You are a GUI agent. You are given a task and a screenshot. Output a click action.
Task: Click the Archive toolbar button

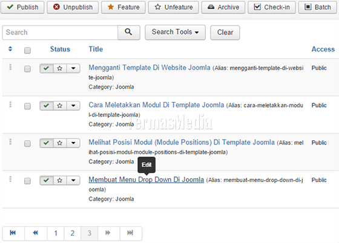tap(223, 7)
